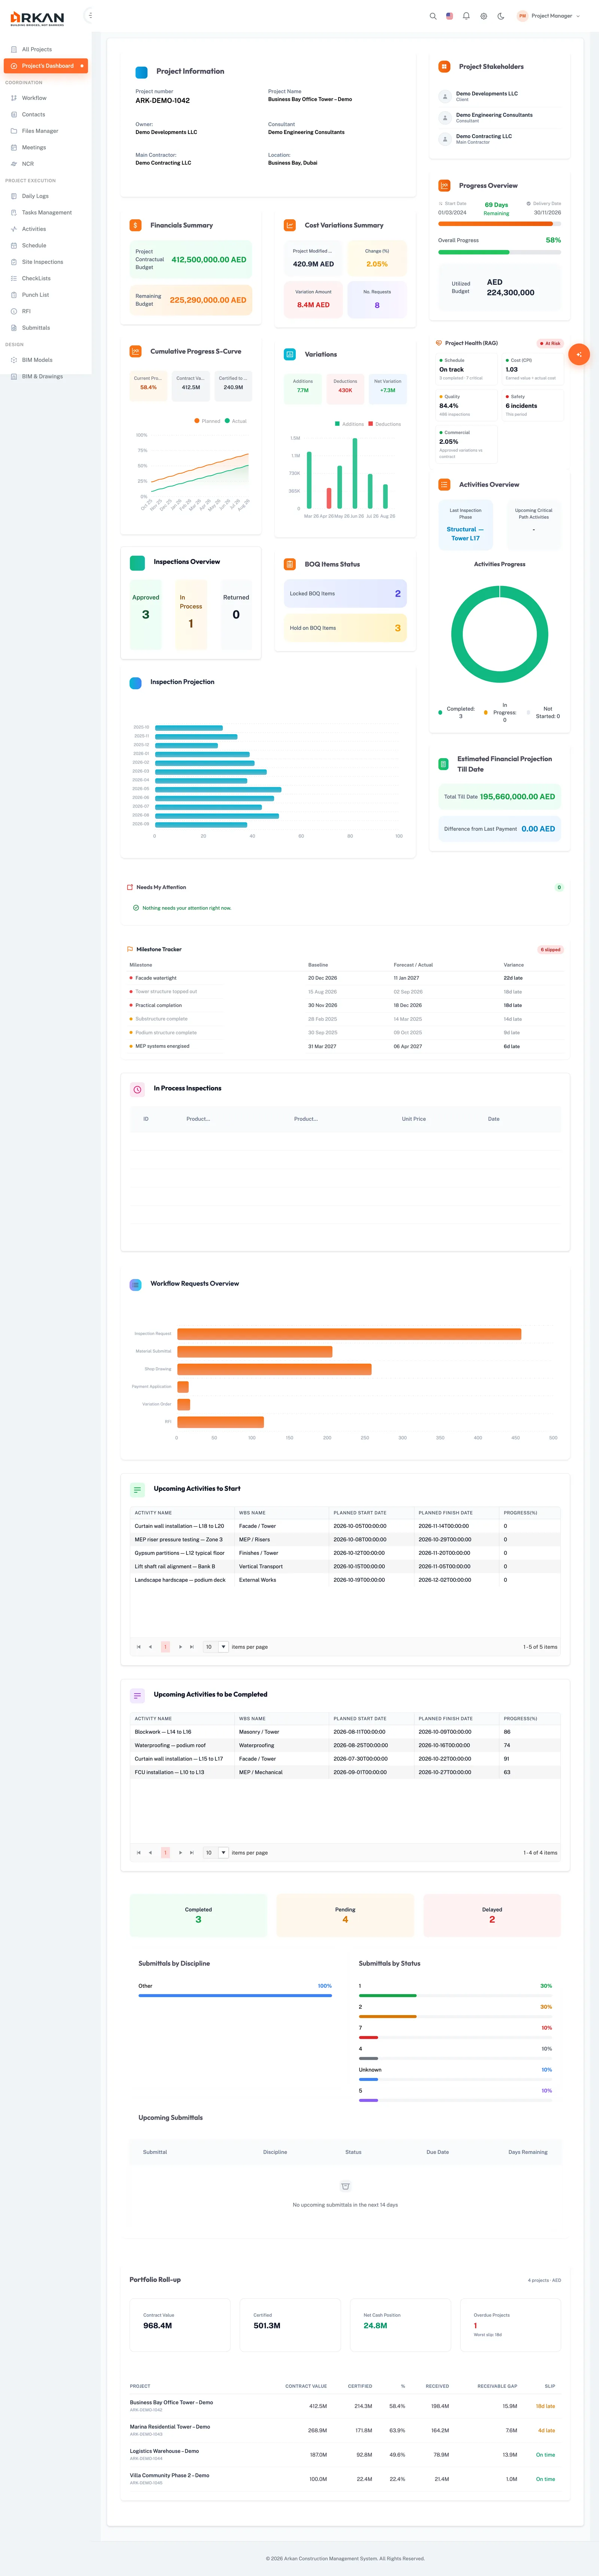
Task: Open All Projects in the sidebar
Action: [x=46, y=49]
